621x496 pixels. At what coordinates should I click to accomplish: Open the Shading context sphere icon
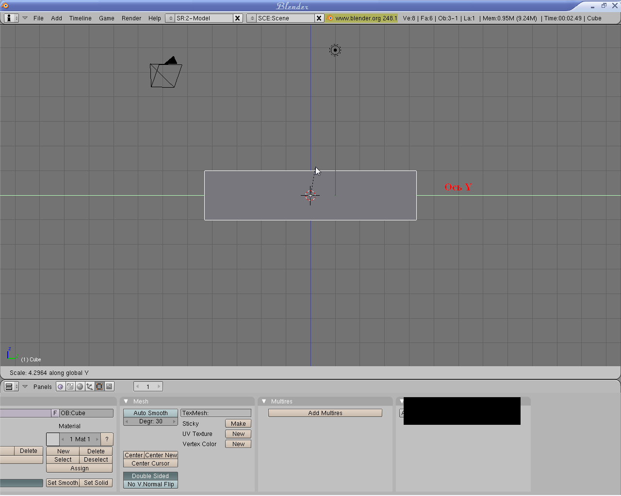[80, 387]
